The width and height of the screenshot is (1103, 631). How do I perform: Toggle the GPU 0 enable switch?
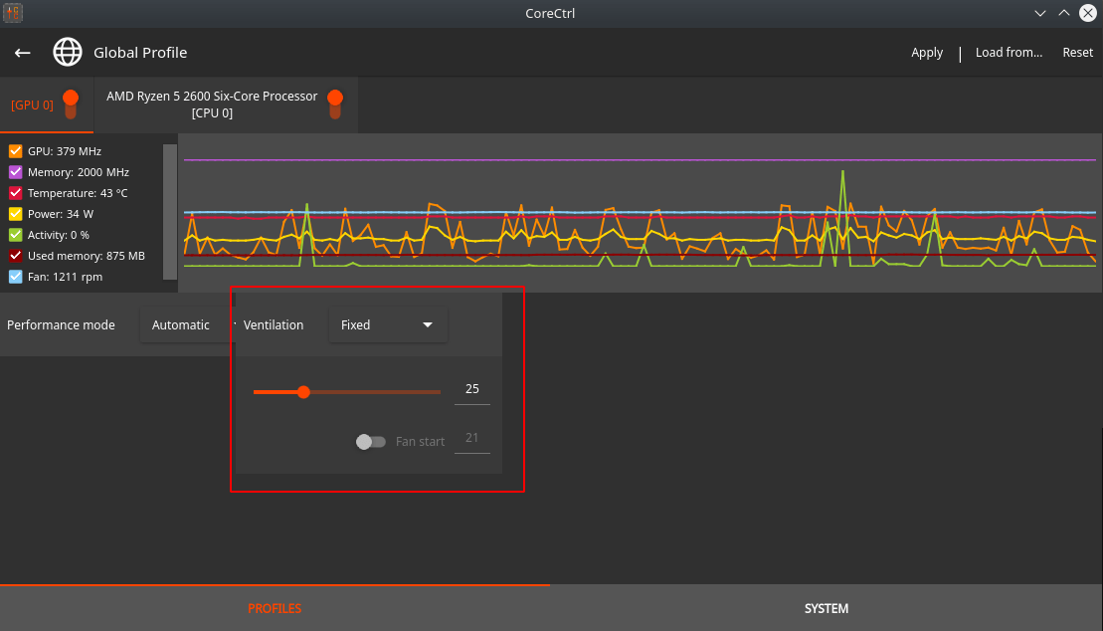click(x=71, y=104)
